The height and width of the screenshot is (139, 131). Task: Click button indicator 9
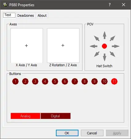(x=95, y=81)
